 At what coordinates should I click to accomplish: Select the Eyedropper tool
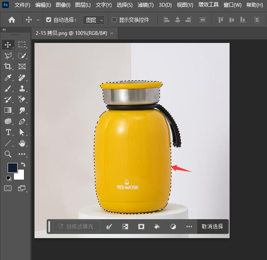8,77
